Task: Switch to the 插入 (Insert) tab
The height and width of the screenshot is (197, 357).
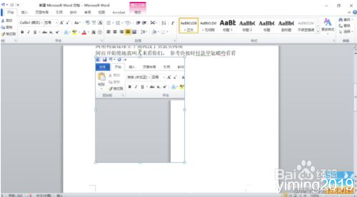Action: coord(24,12)
